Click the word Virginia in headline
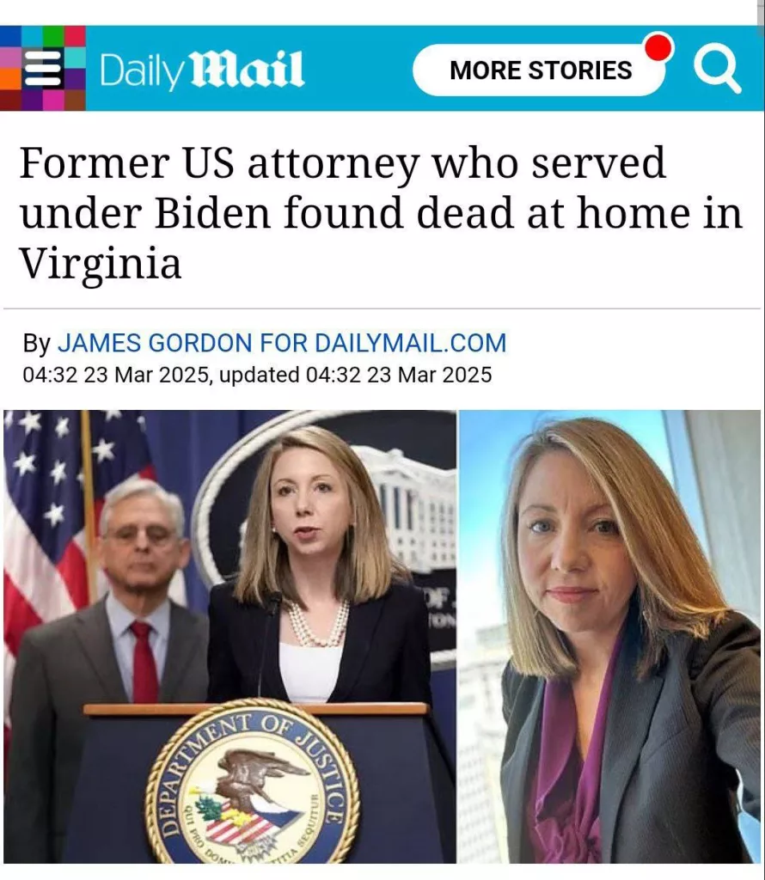Image resolution: width=765 pixels, height=880 pixels. [x=101, y=263]
